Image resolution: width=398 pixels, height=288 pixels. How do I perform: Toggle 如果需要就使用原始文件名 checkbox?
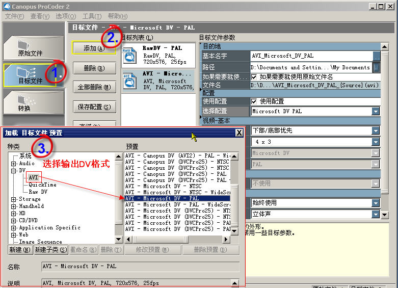[254, 76]
